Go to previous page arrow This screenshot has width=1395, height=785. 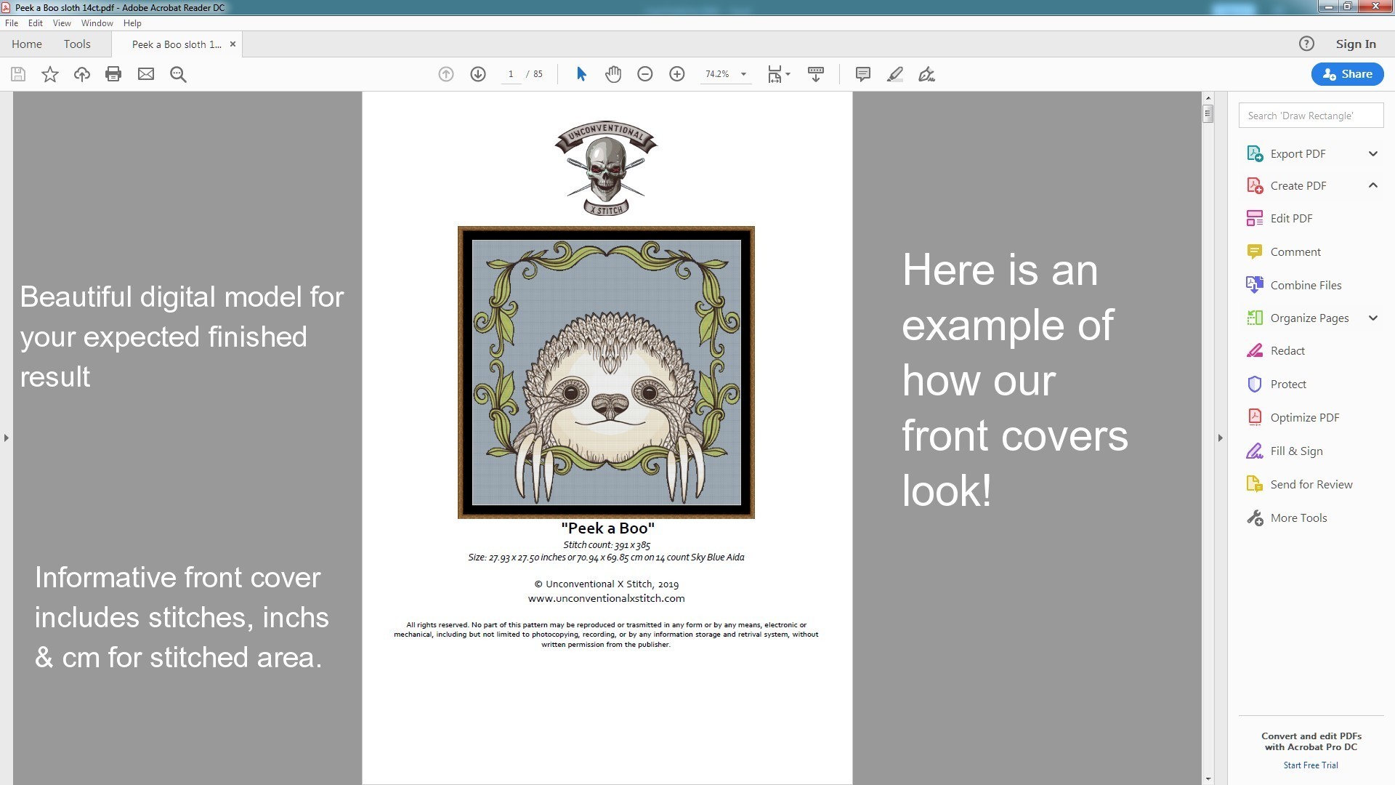pyautogui.click(x=446, y=74)
